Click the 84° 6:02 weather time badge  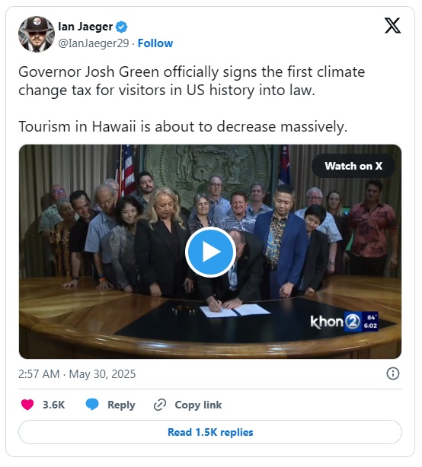pos(370,322)
